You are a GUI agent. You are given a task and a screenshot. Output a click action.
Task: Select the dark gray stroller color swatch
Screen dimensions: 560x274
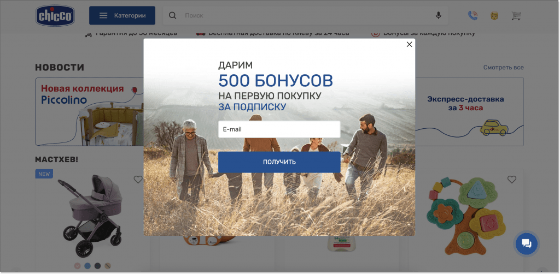tap(97, 266)
